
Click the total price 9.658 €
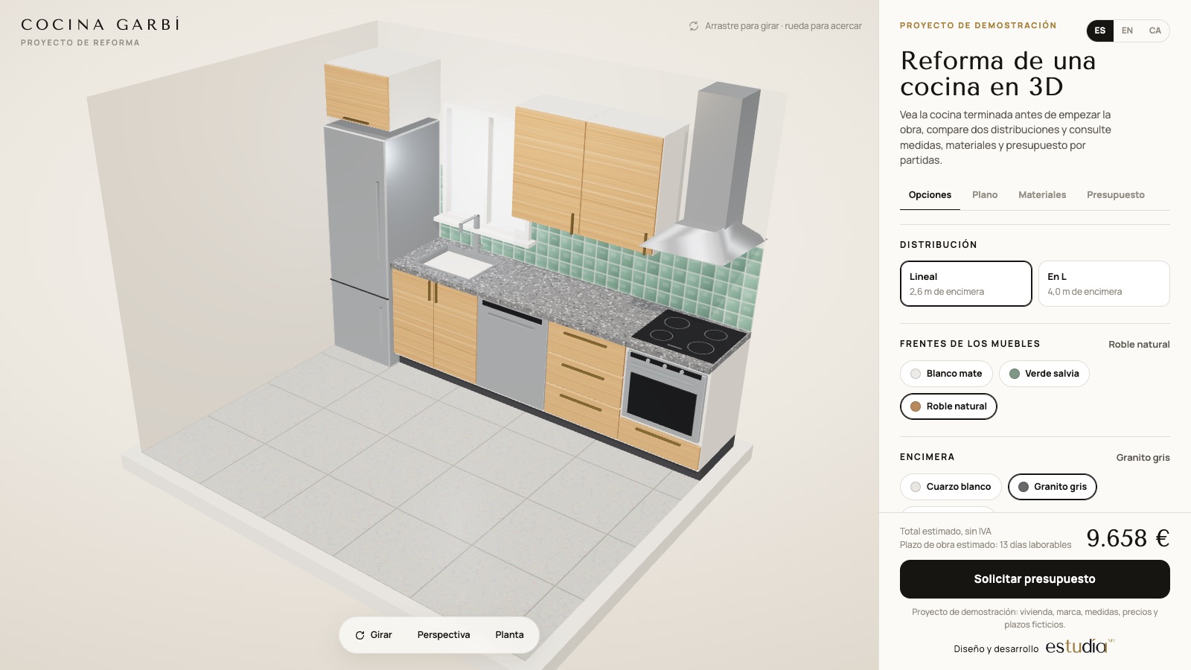[x=1128, y=537]
